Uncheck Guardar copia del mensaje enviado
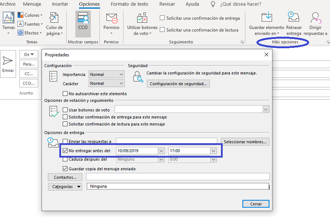The image size is (330, 222). point(65,169)
